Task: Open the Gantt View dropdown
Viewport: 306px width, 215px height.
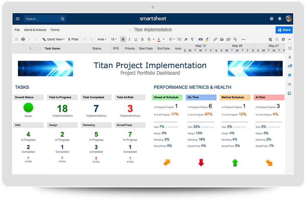Action: (53, 39)
